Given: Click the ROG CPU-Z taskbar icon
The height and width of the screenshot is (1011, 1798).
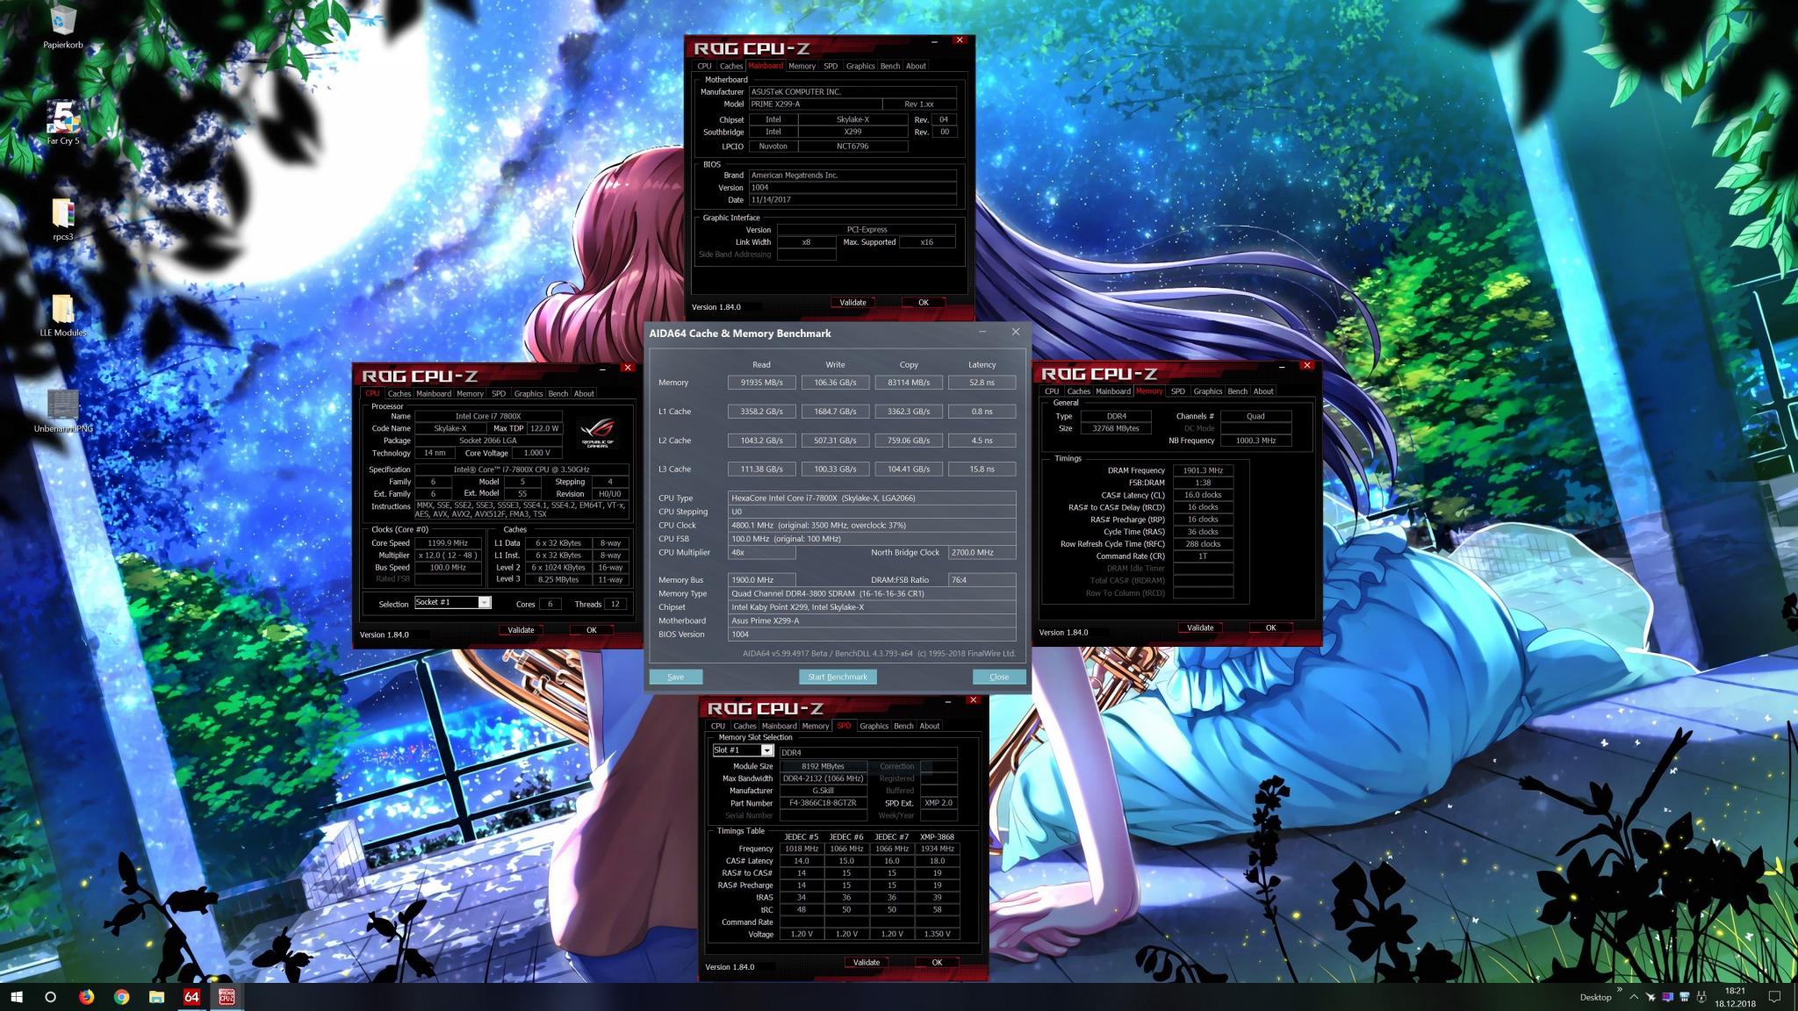Looking at the screenshot, I should (x=227, y=996).
